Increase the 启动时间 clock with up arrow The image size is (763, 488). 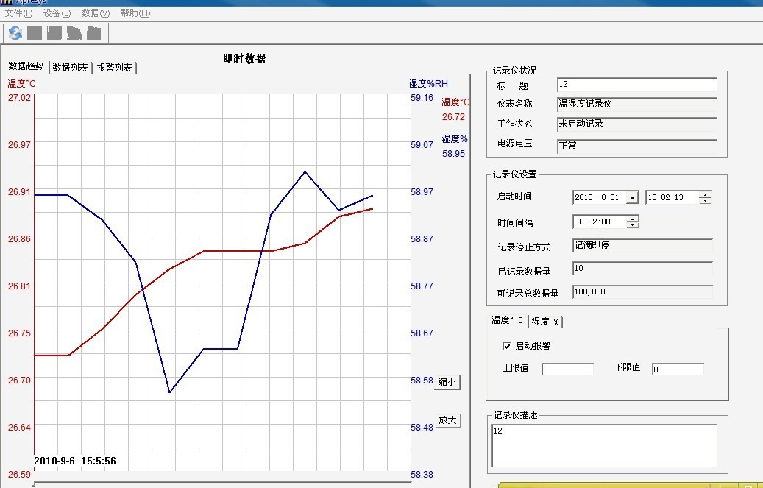tap(706, 194)
